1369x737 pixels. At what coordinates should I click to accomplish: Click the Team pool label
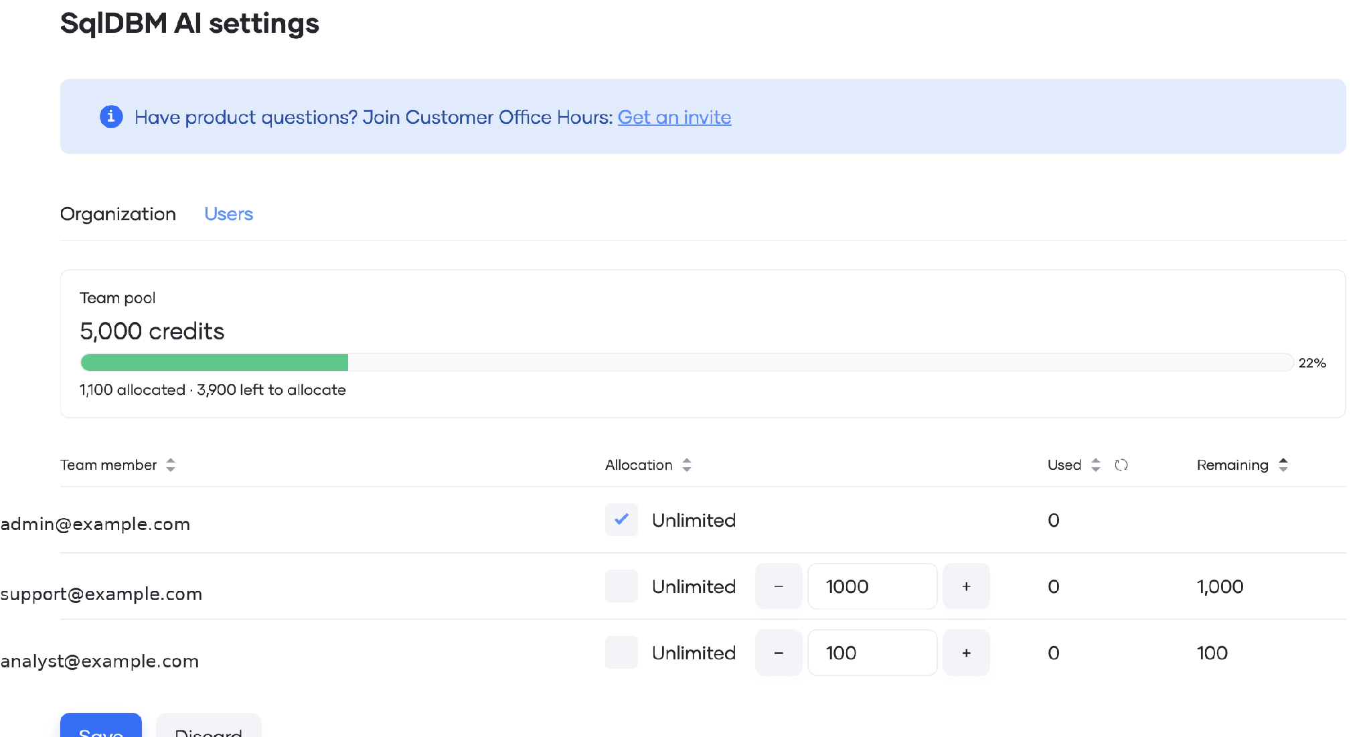[x=117, y=298]
